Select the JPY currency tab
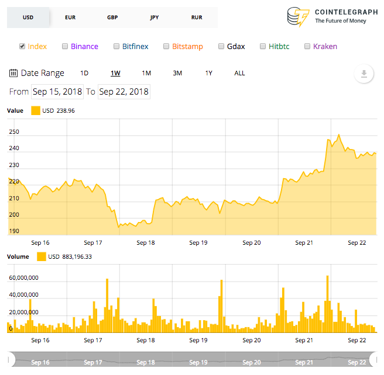This screenshot has width=384, height=375. coord(155,18)
